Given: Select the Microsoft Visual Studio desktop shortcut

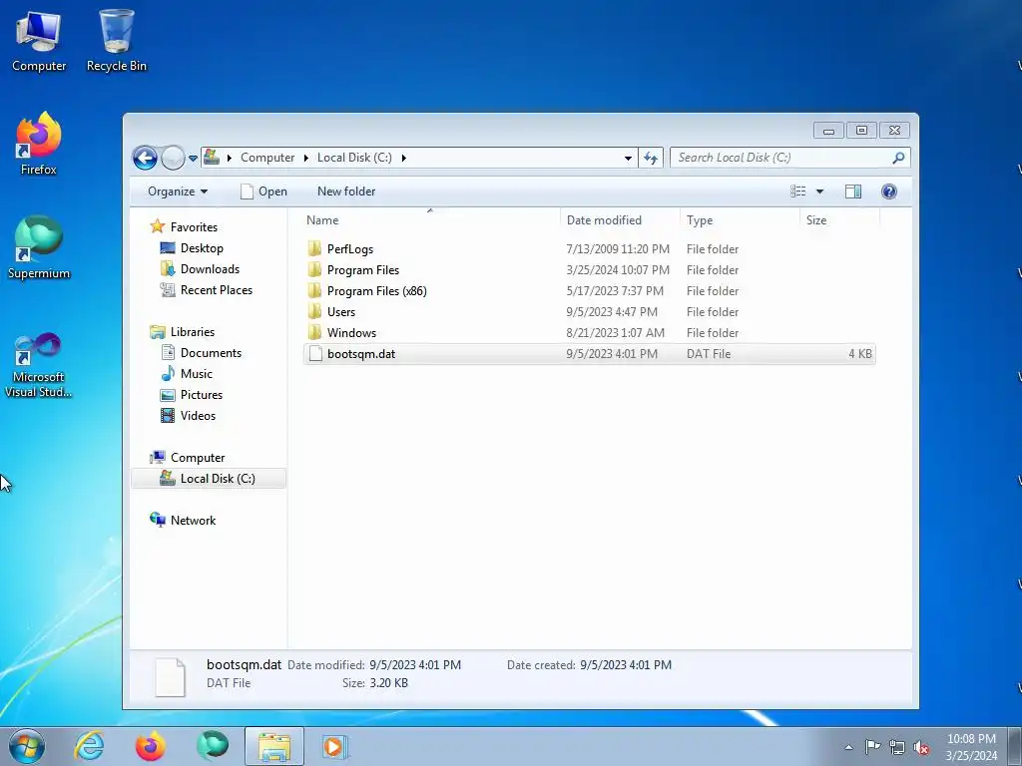Looking at the screenshot, I should click(x=39, y=365).
